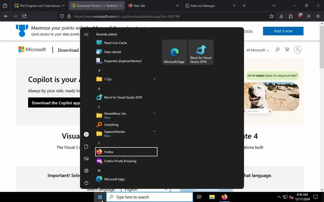Open Pictures icon in Start sidebar
Screen dimensions: 324x202
[86, 159]
